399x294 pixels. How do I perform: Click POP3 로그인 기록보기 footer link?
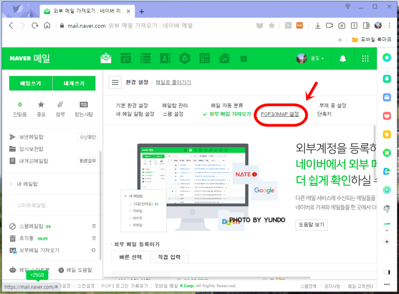(x=125, y=286)
